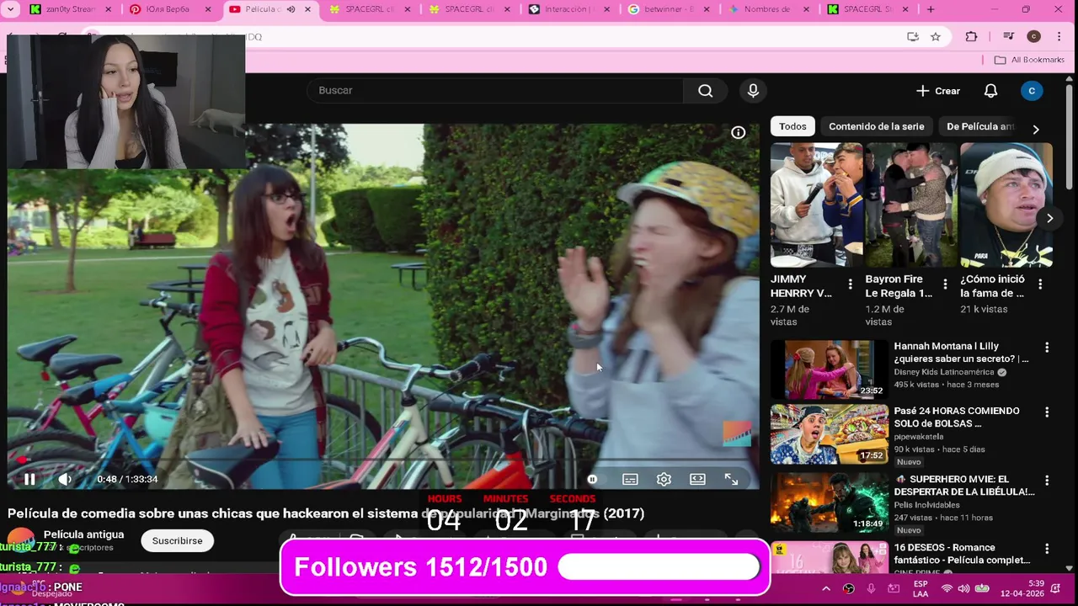The width and height of the screenshot is (1078, 606).
Task: Open the Chrome profile avatar
Action: [x=1034, y=36]
